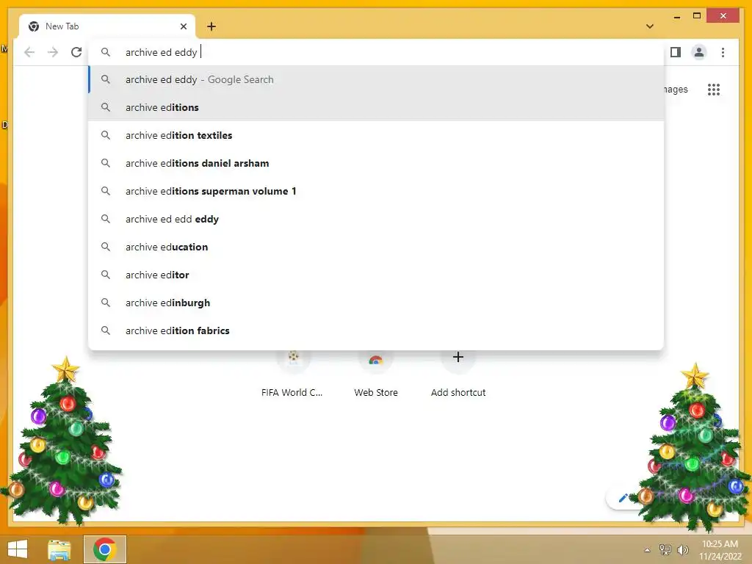Screen dimensions: 752x564
Task: Click the magnifier icon beside 'archive education'
Action: pos(106,247)
